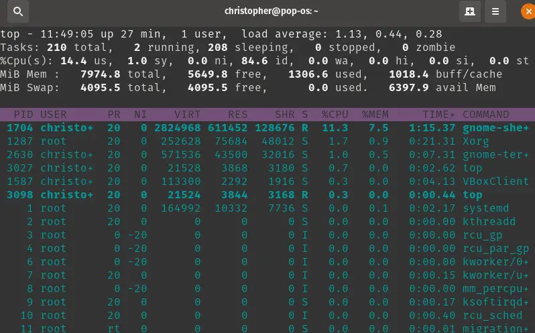Click the new tab icon
Image resolution: width=535 pixels, height=333 pixels.
tap(469, 11)
